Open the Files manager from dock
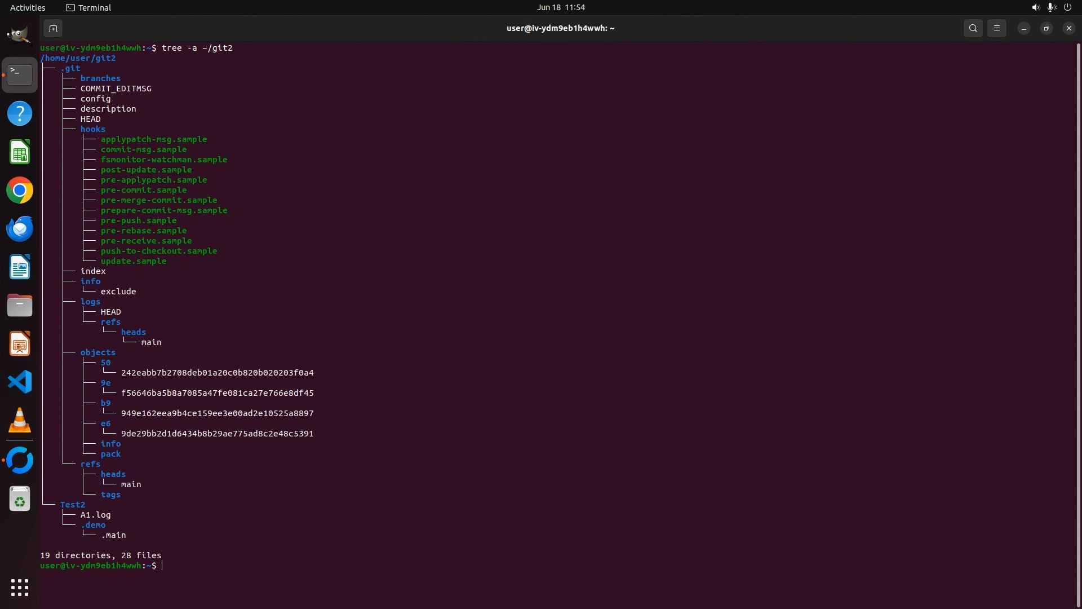The image size is (1082, 609). (20, 306)
